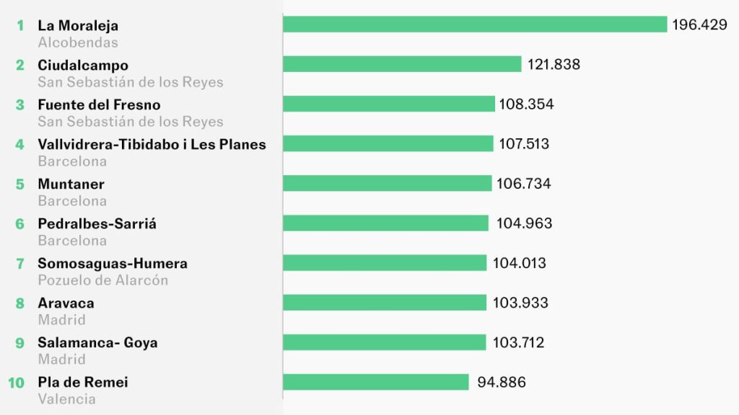Select the green Pedralbes-Sarriá bar
Image resolution: width=739 pixels, height=415 pixels.
click(385, 223)
